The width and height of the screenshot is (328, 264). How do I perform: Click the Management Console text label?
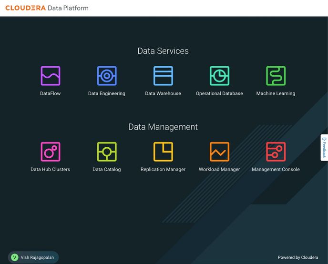[x=276, y=169]
